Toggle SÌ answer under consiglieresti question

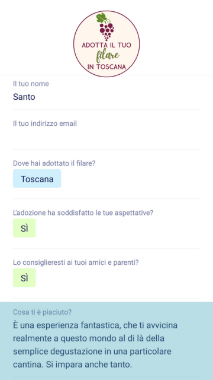click(24, 278)
